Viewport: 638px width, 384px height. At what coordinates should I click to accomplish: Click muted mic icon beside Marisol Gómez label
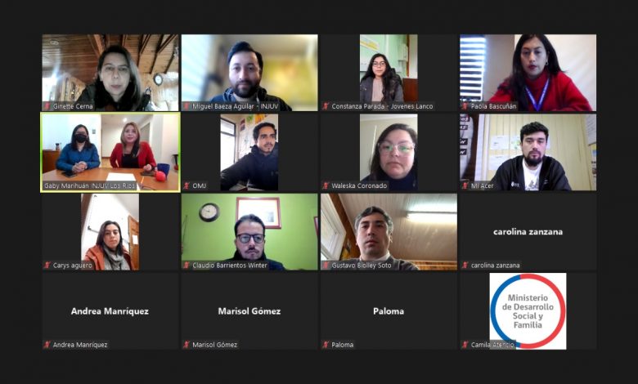tap(186, 345)
